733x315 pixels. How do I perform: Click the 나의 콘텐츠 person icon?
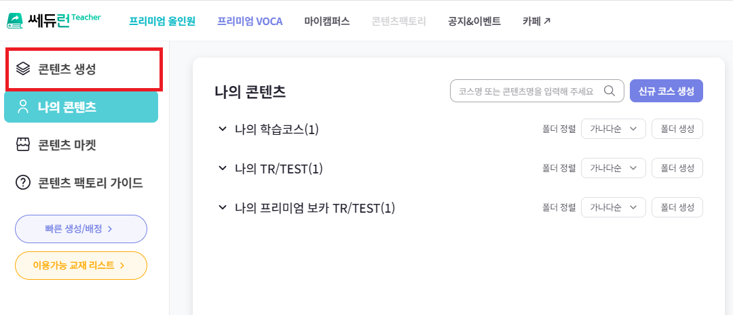tap(23, 106)
